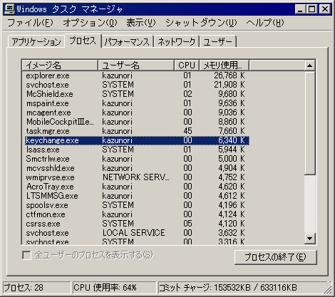This screenshot has height=297, width=335.
Task: Switch to the パフォーマンス tab
Action: (x=128, y=42)
